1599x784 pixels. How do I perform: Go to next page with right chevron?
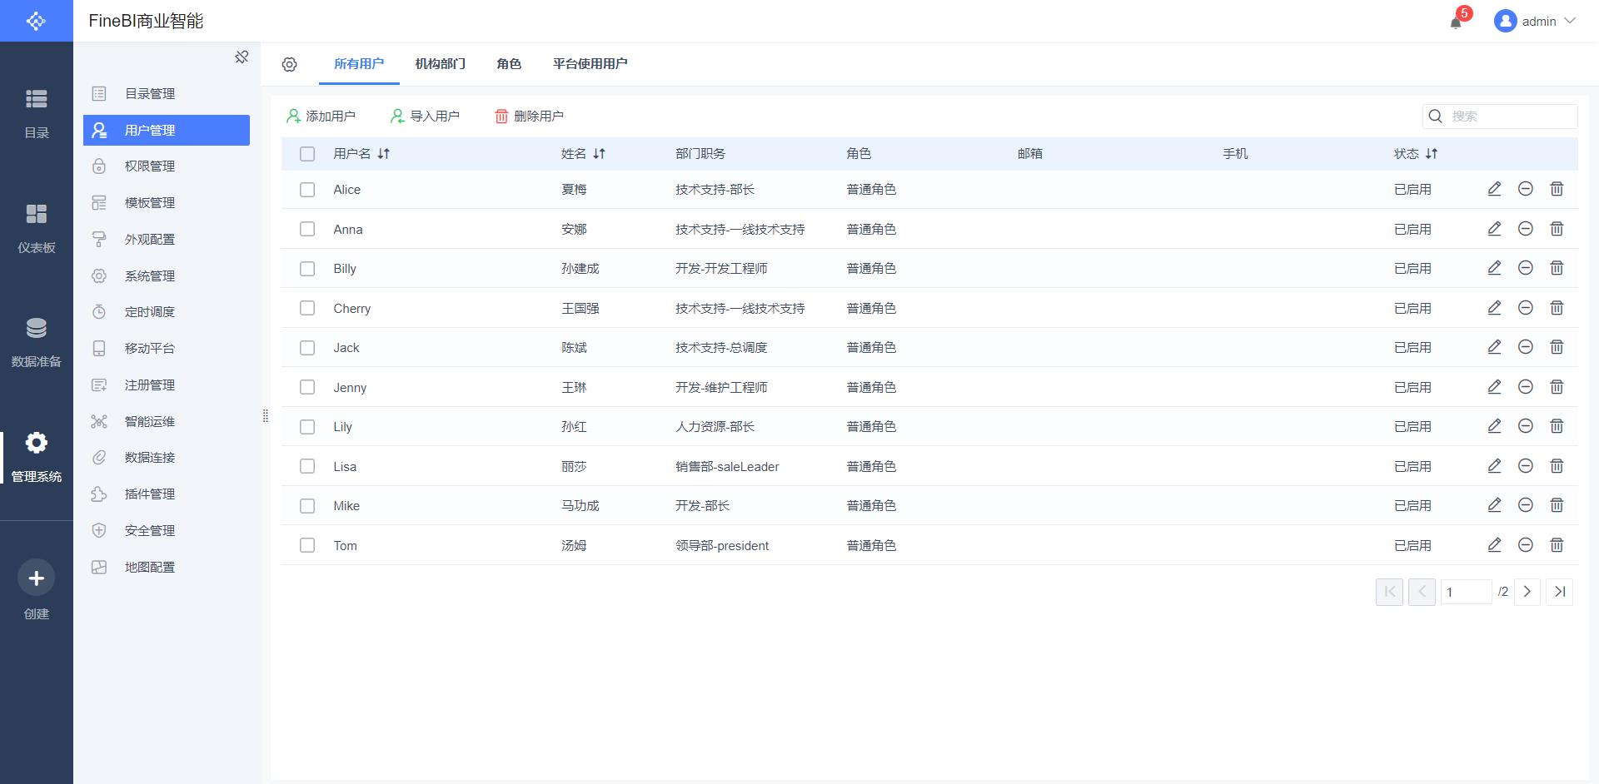click(x=1527, y=591)
